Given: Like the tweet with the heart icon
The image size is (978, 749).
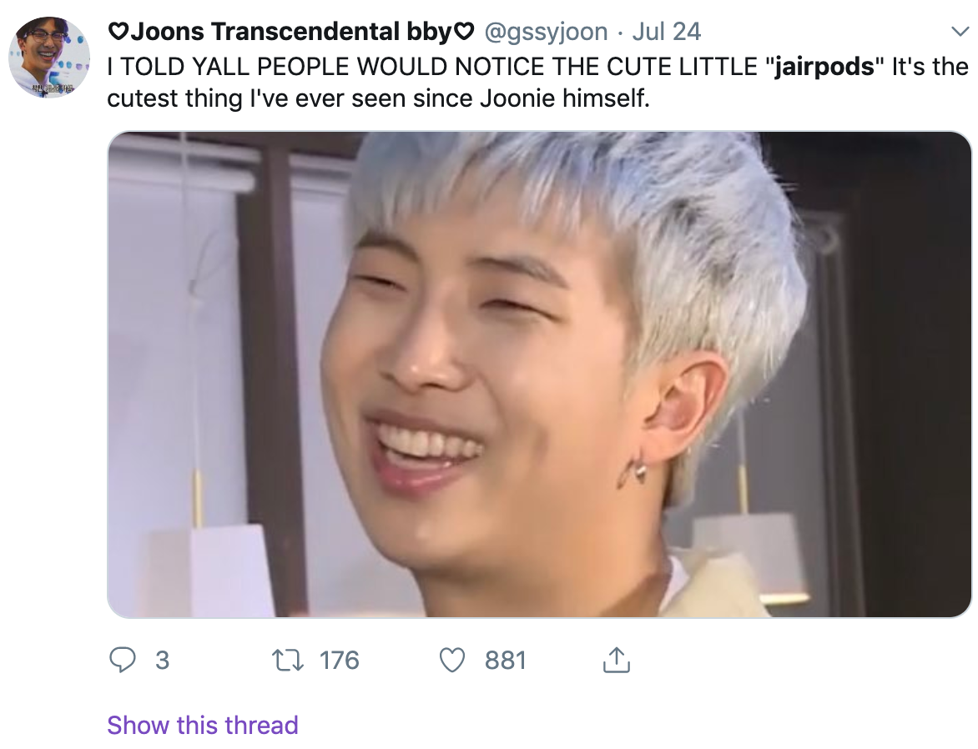Looking at the screenshot, I should coord(452,660).
